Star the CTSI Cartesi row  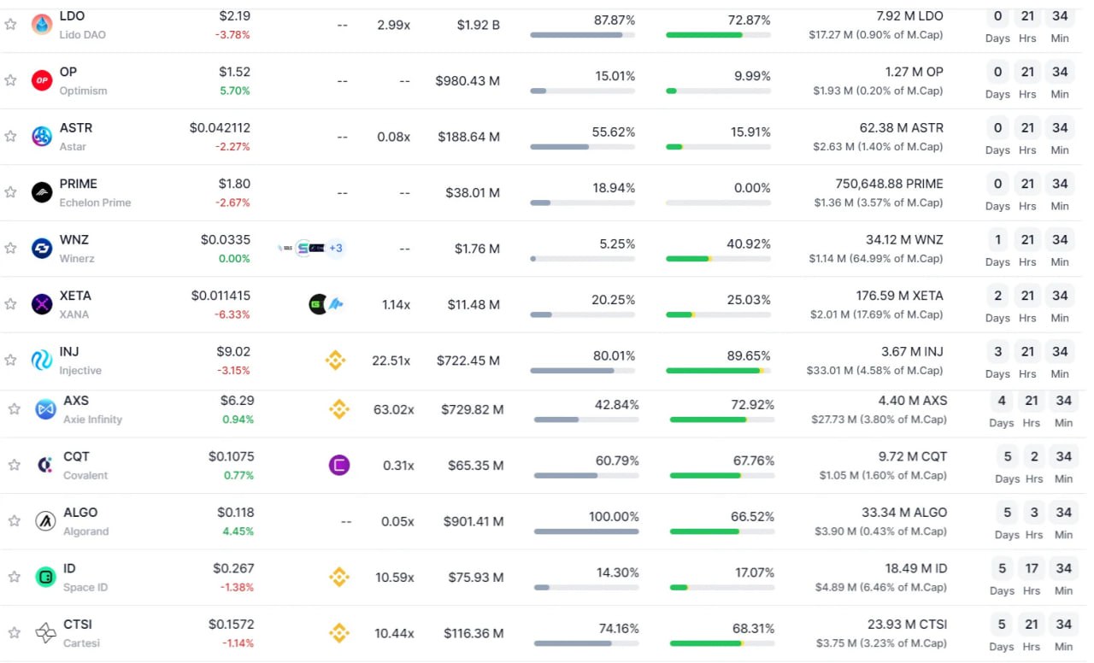pyautogui.click(x=15, y=633)
